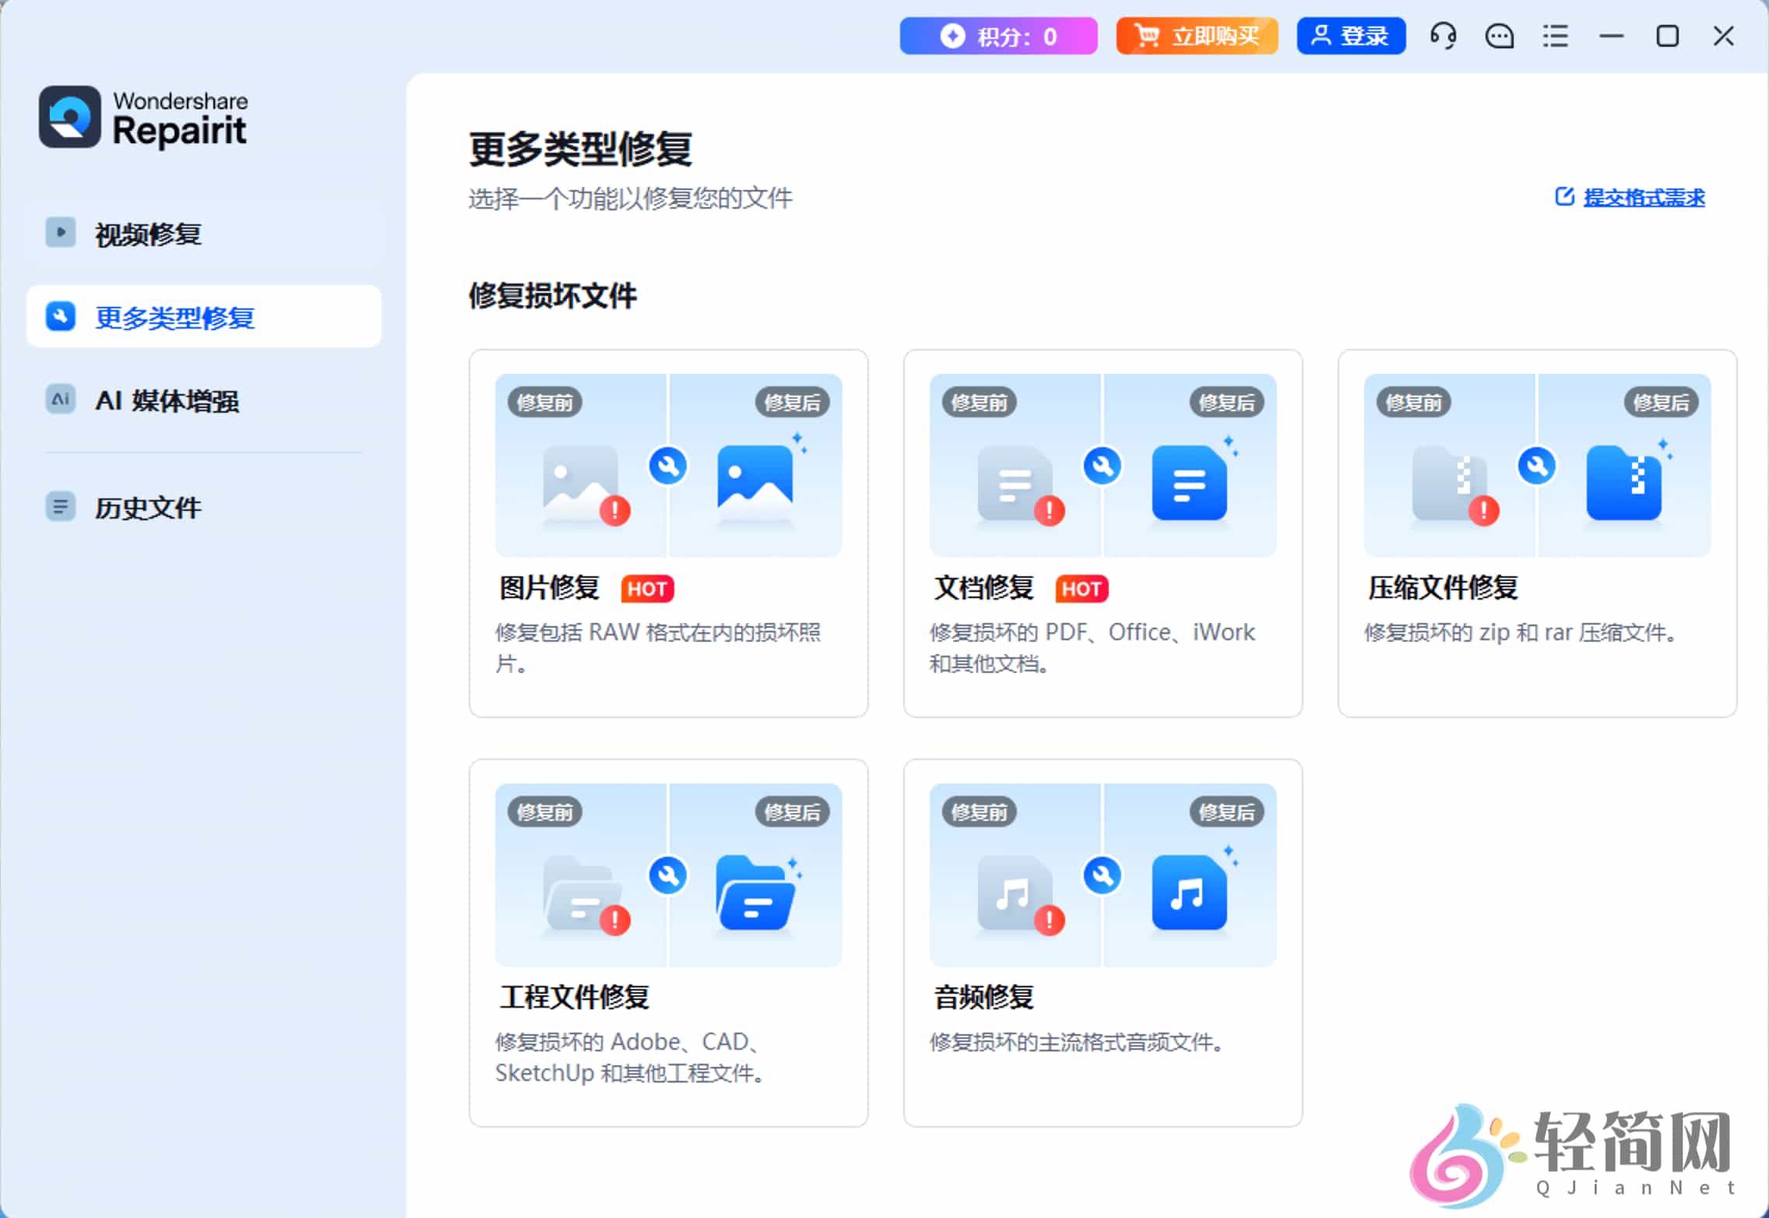The height and width of the screenshot is (1218, 1769).
Task: Open the chat feedback bubble icon
Action: pyautogui.click(x=1499, y=36)
